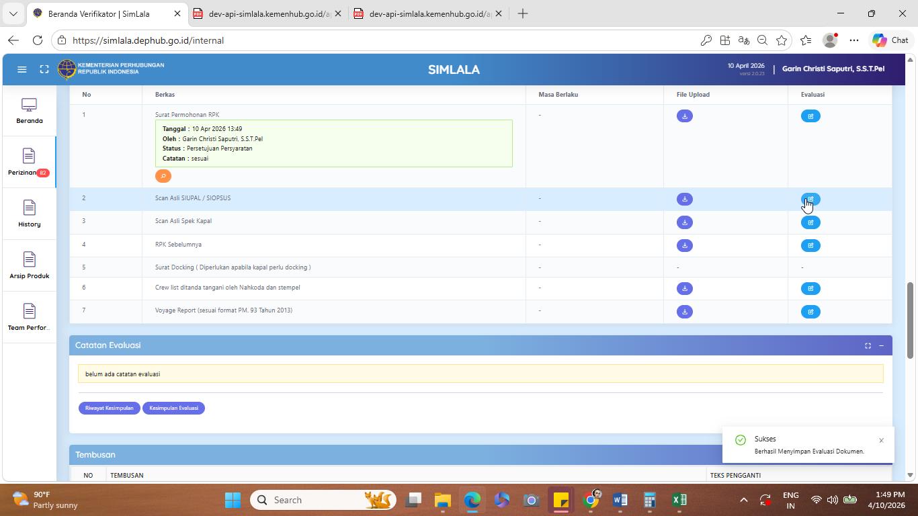Click the Kesimpulan Evaluasi button
Viewport: 918px width, 516px height.
tap(173, 408)
